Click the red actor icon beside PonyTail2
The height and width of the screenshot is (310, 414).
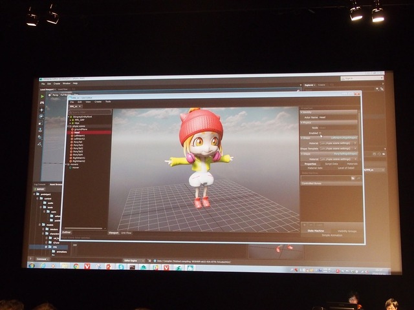71,149
